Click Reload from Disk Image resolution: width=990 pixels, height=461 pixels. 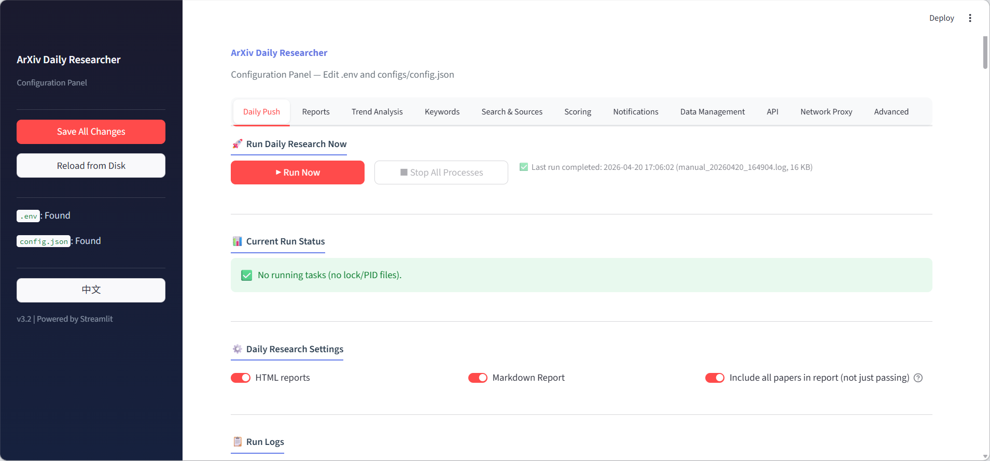coord(91,166)
